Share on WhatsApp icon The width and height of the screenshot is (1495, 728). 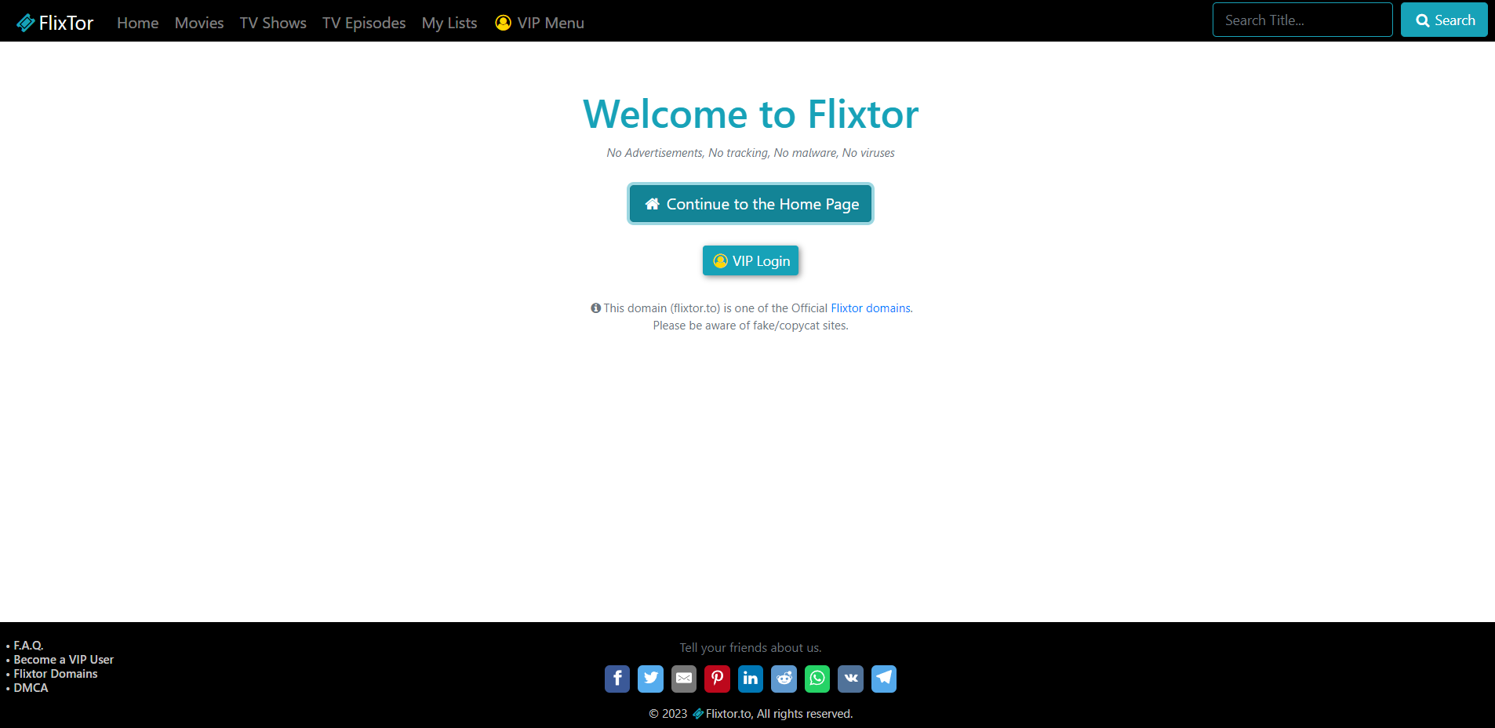pyautogui.click(x=817, y=679)
